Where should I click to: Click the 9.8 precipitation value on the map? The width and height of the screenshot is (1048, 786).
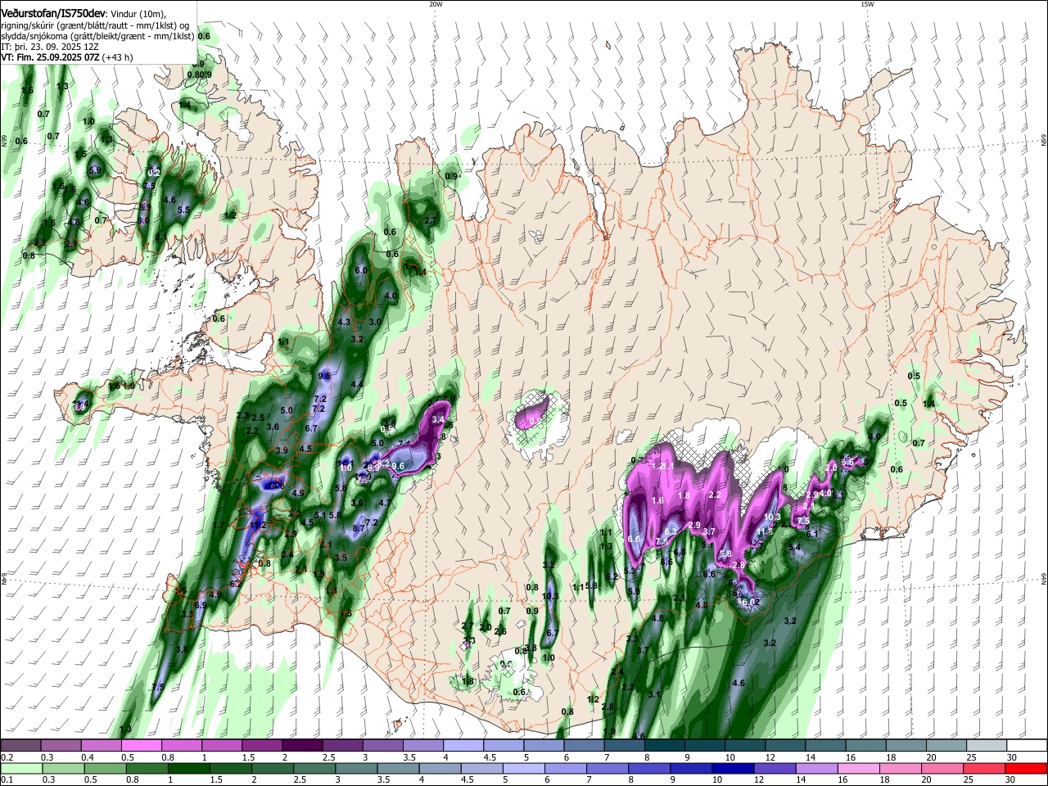click(323, 376)
